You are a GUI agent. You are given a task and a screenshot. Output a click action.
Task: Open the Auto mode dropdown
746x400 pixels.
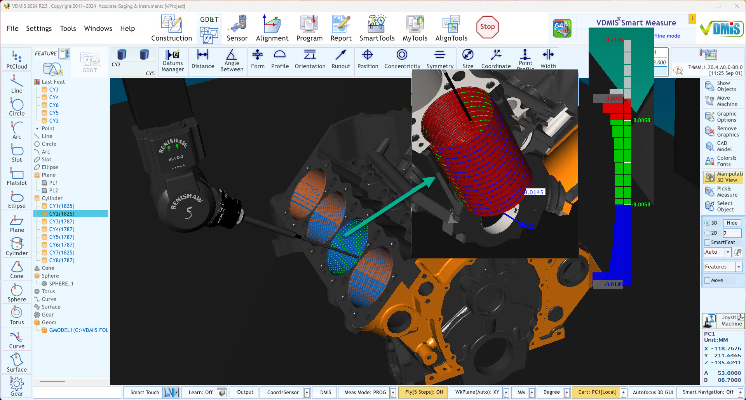pos(729,252)
